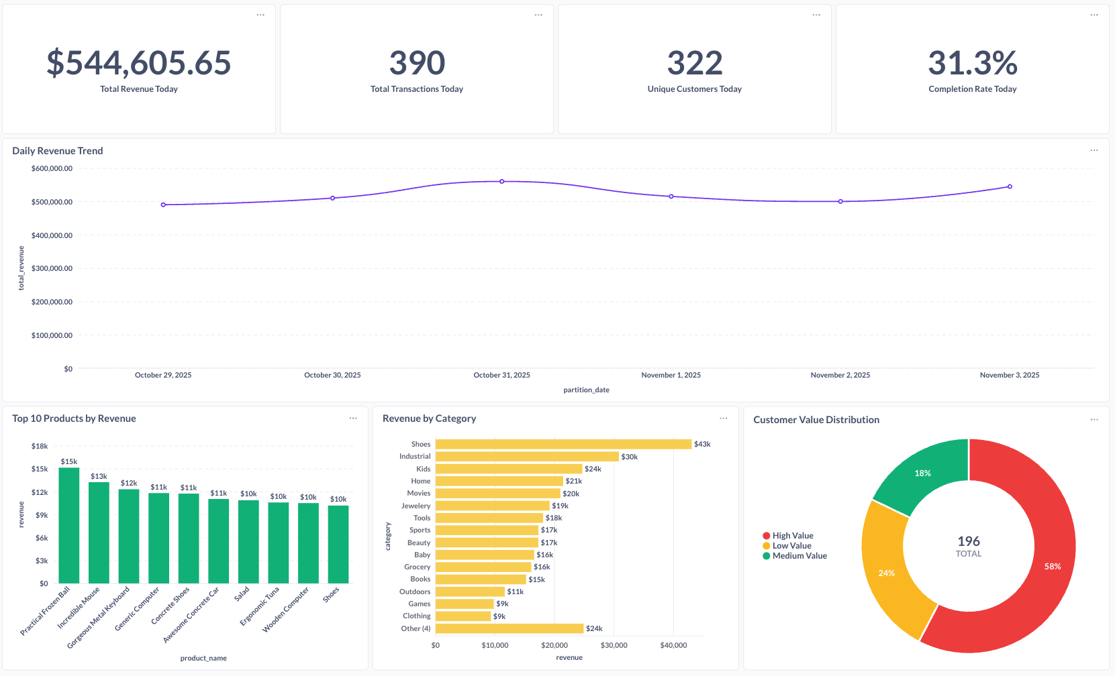Click the November 3, 2025 data point on trend line
The image size is (1115, 676).
click(1010, 186)
